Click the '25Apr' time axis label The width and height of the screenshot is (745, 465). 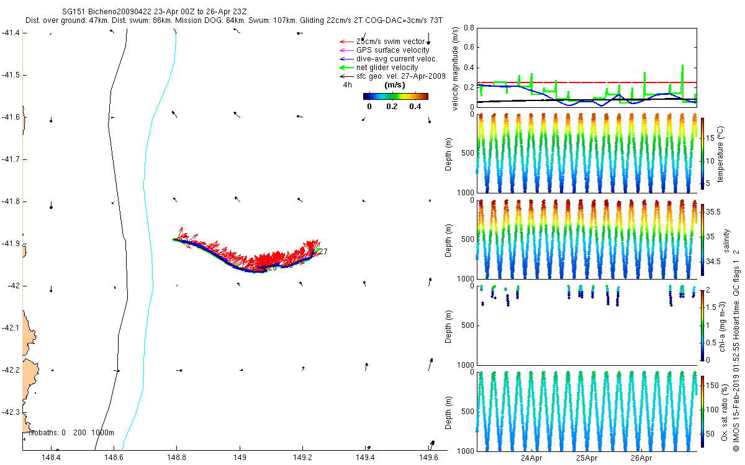[x=587, y=459]
